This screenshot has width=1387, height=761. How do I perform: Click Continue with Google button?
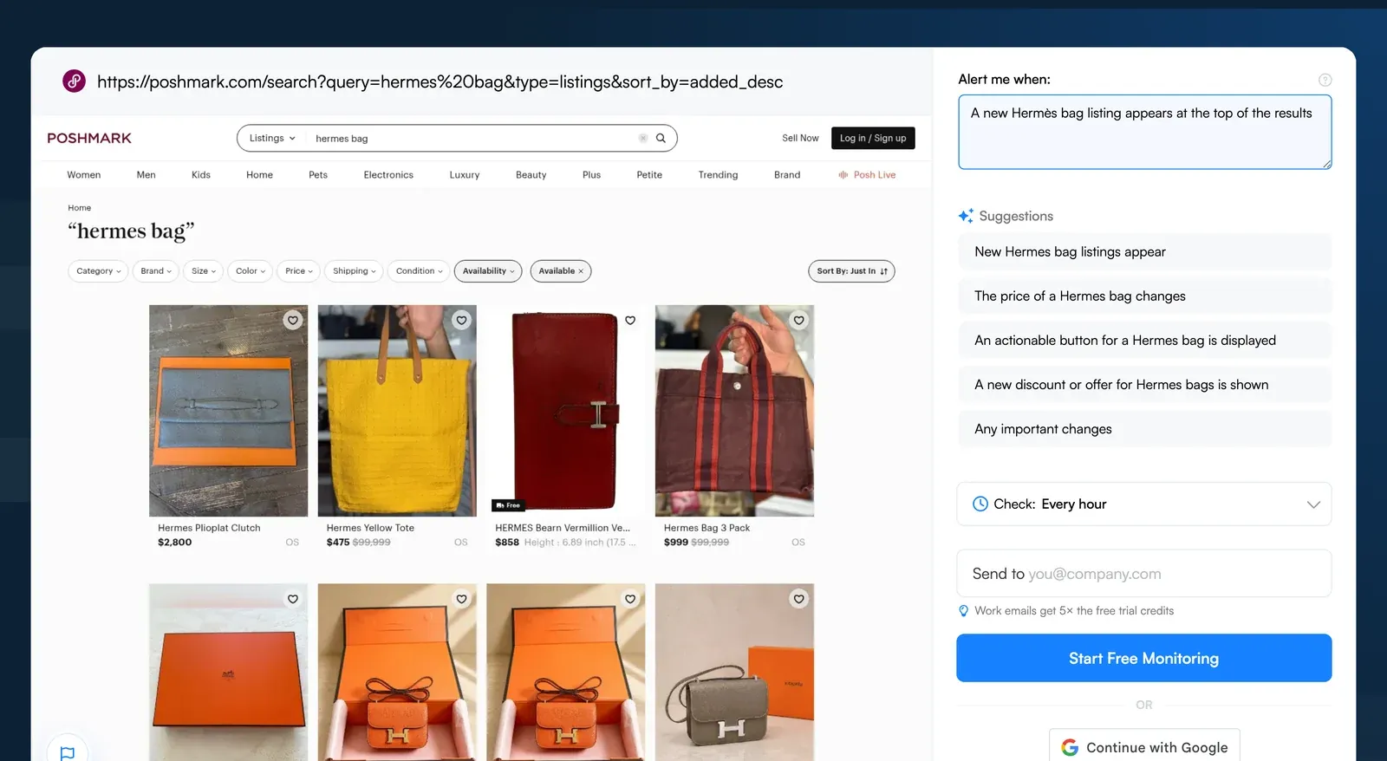coord(1144,746)
